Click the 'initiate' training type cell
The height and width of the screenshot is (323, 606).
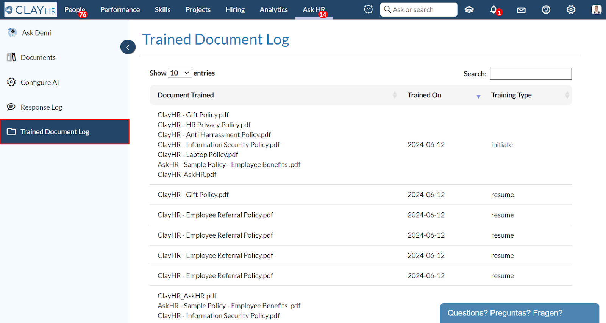[502, 145]
